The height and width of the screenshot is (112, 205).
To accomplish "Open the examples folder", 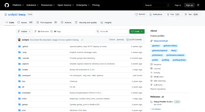I will pyautogui.click(x=26, y=93).
